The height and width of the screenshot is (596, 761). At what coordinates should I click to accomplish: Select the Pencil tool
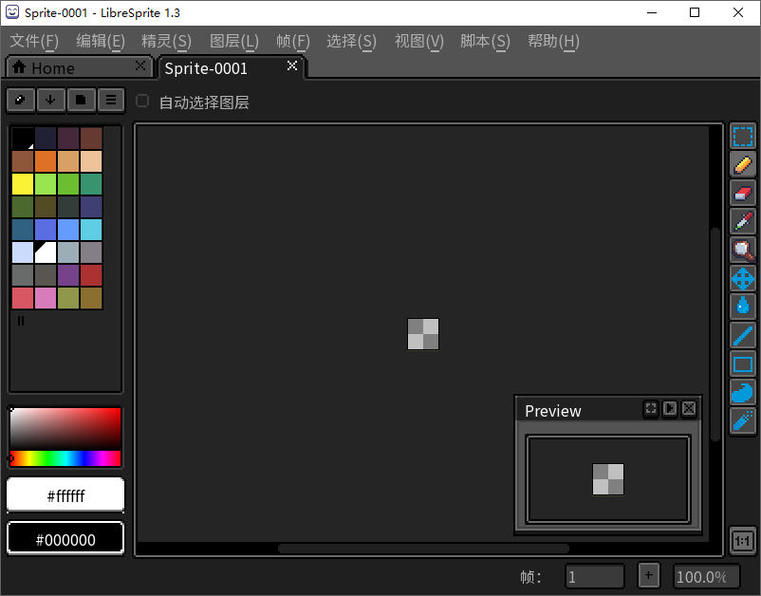(743, 164)
